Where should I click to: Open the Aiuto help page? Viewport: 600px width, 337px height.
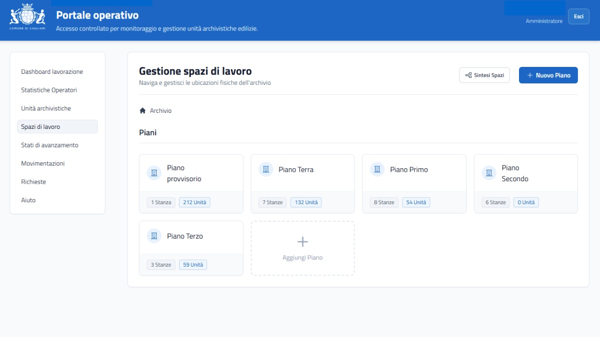point(57,200)
